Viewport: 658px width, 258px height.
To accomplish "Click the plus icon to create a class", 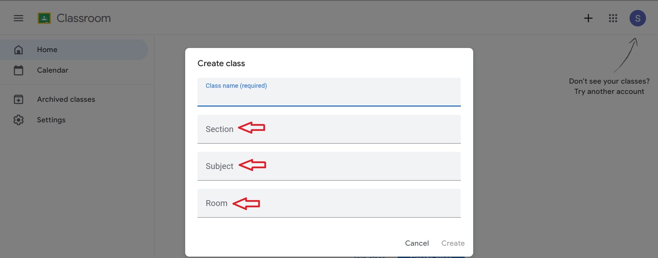I will (588, 18).
